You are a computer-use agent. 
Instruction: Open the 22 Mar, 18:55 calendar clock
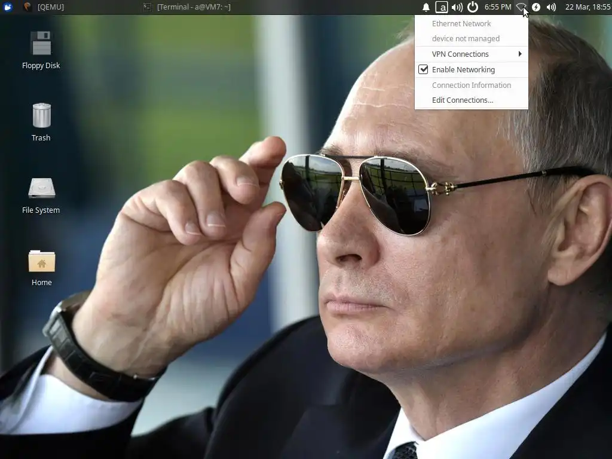click(x=588, y=7)
